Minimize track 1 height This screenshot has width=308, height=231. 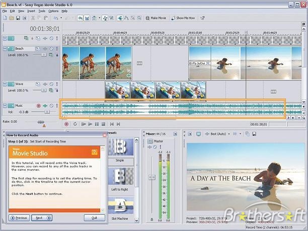coord(5,37)
